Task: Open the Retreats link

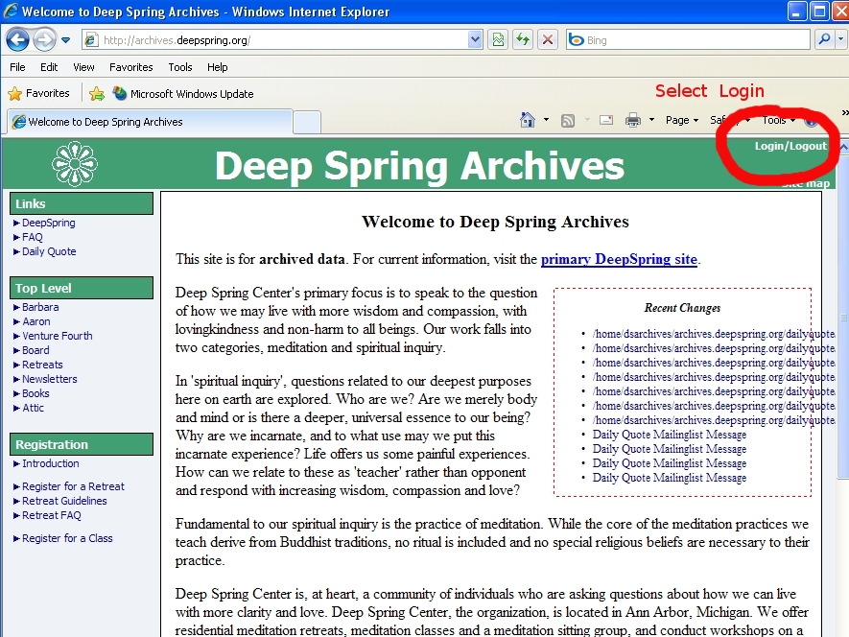Action: point(42,365)
